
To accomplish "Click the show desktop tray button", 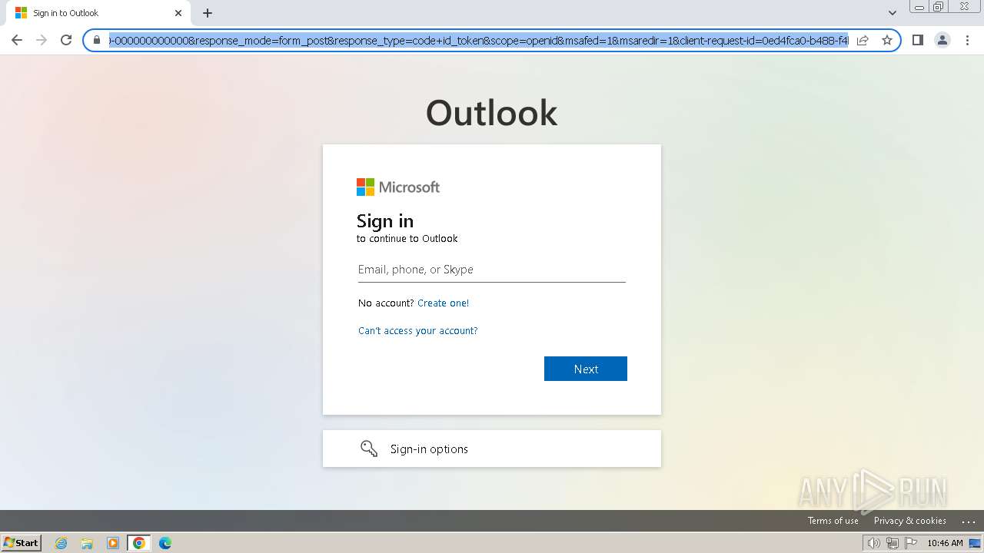I will [x=975, y=543].
